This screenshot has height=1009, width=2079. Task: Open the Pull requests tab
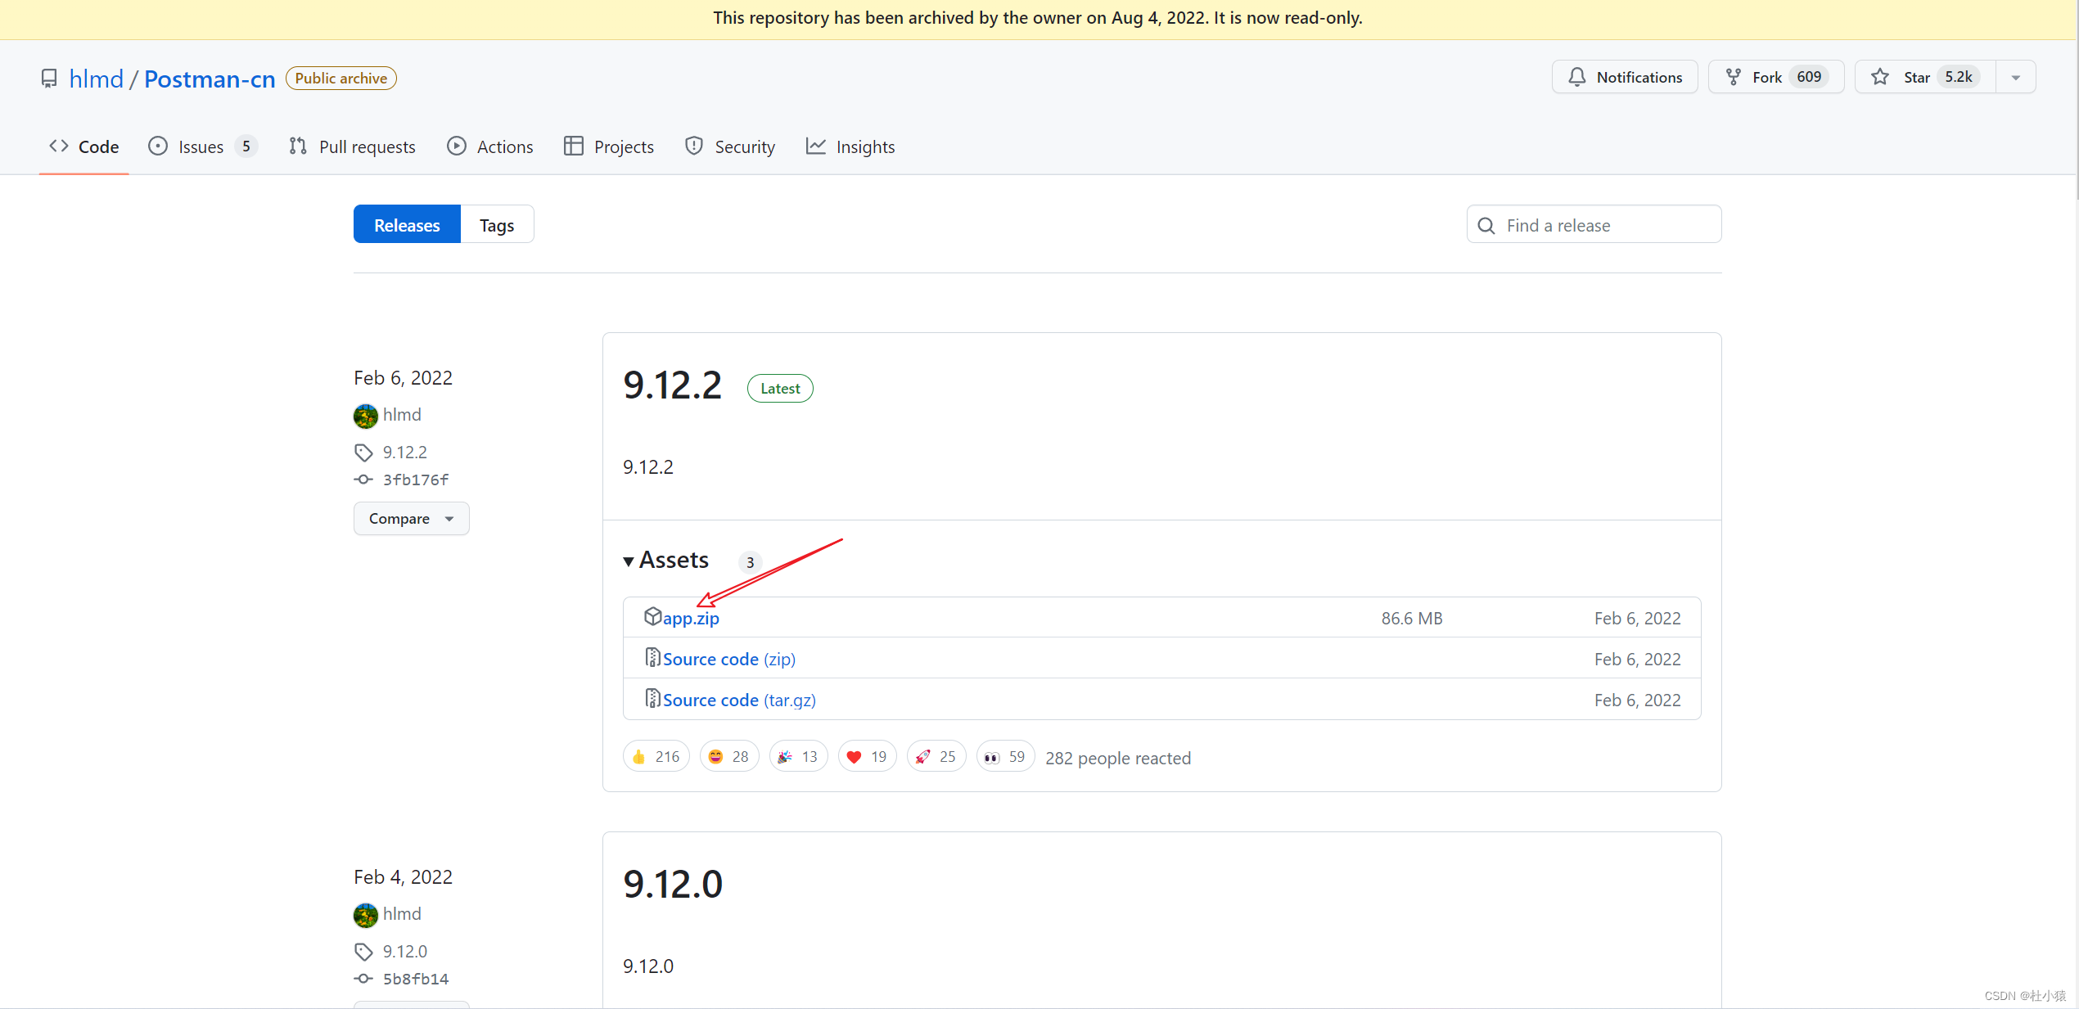pos(352,146)
